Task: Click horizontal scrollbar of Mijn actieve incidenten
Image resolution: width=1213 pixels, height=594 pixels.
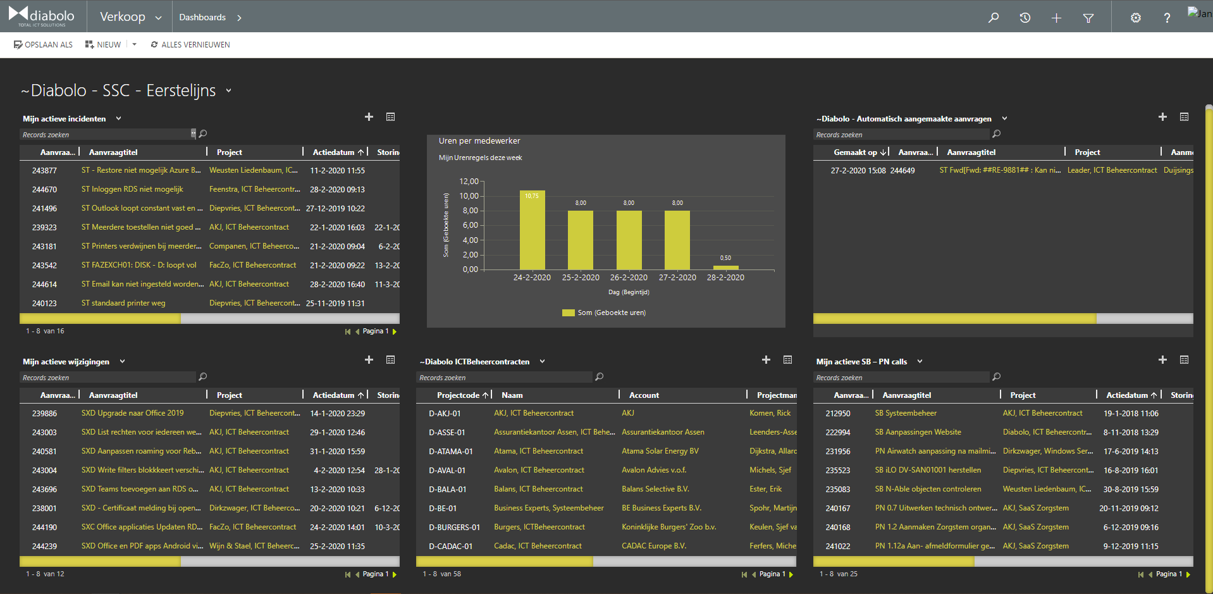Action: click(100, 318)
